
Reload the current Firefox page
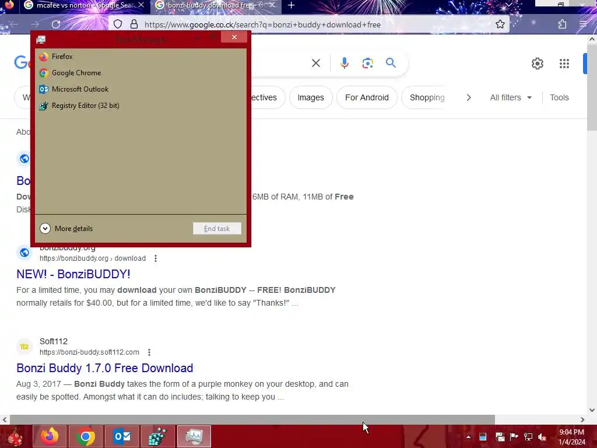point(56,24)
